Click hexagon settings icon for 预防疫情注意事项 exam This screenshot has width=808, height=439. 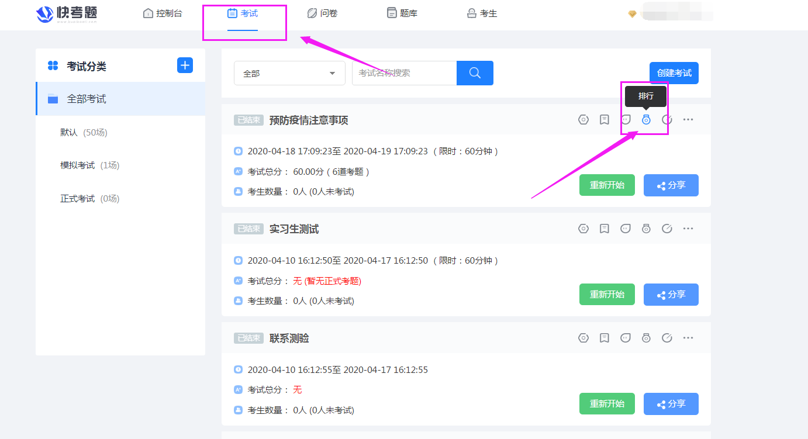(x=583, y=120)
